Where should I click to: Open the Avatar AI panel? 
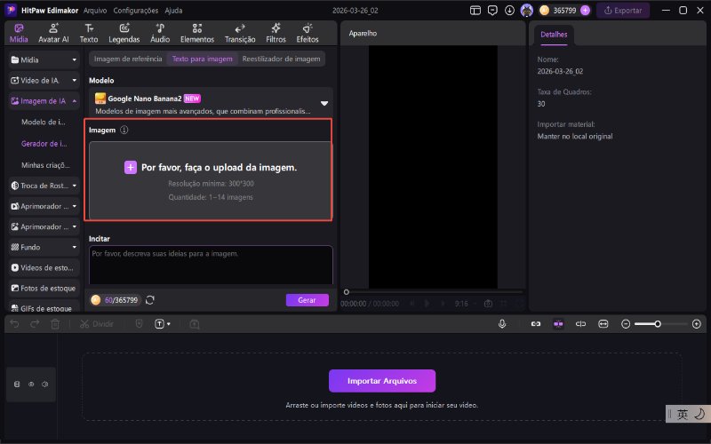[53, 33]
